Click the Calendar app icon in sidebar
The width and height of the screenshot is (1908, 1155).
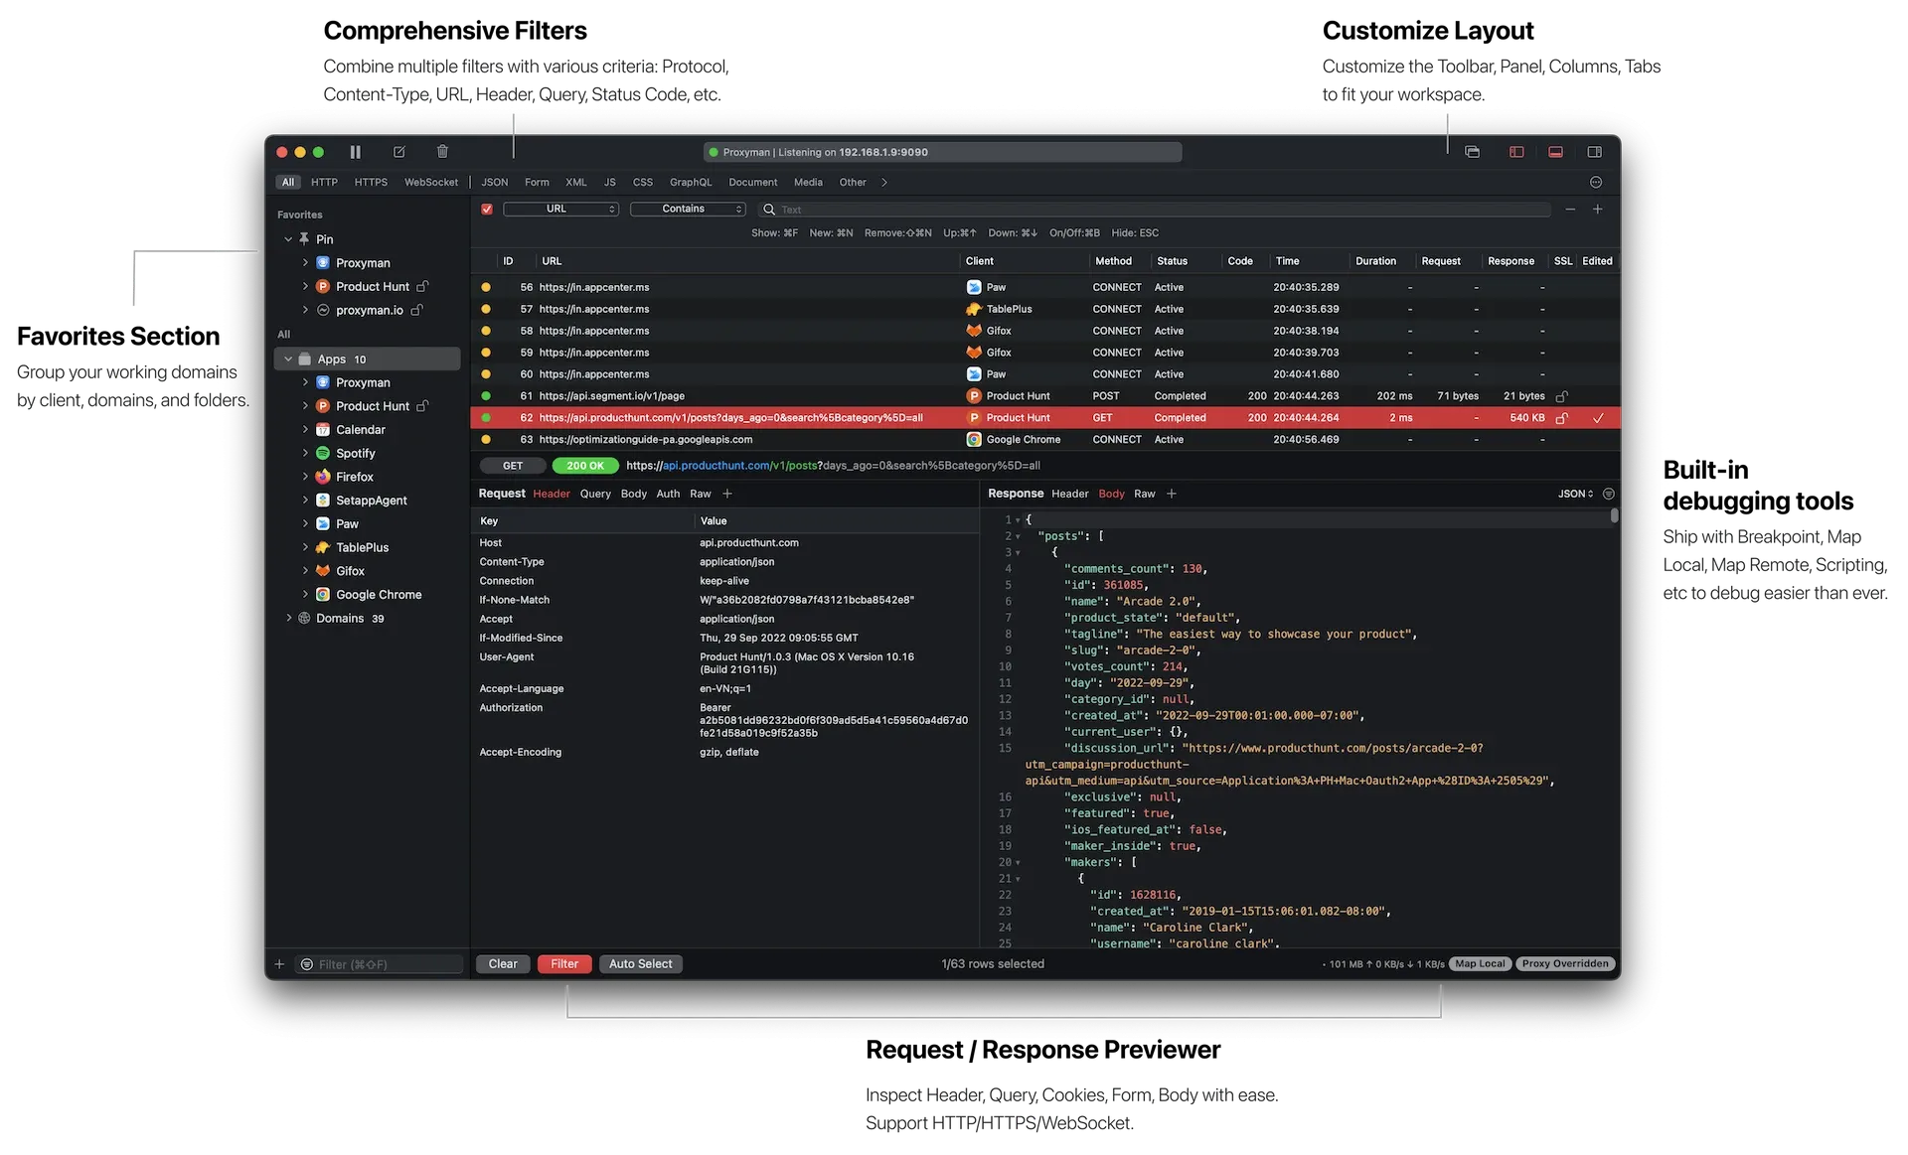pyautogui.click(x=323, y=430)
